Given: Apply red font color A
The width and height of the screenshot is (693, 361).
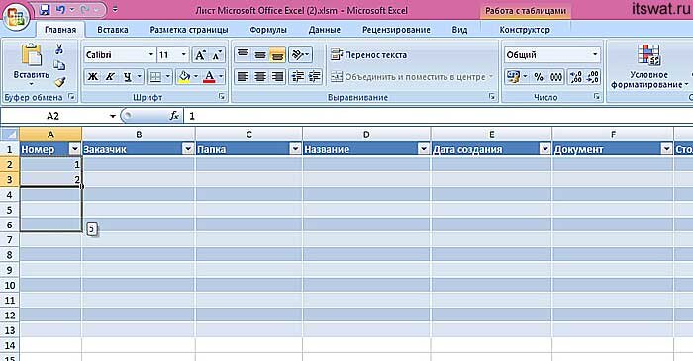Looking at the screenshot, I should coord(209,77).
